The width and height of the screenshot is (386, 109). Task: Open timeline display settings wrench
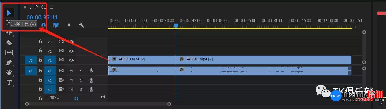81,25
